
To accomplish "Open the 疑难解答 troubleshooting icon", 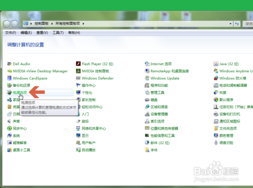I will [10, 143].
